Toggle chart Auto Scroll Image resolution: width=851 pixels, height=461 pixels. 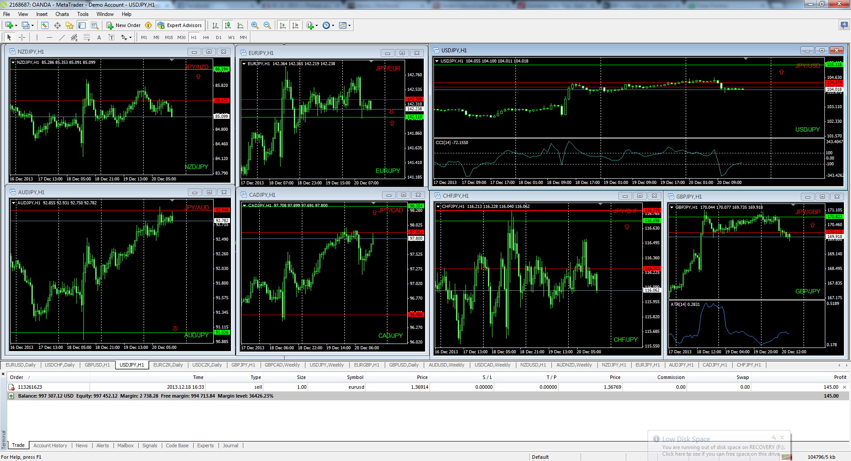pos(283,25)
